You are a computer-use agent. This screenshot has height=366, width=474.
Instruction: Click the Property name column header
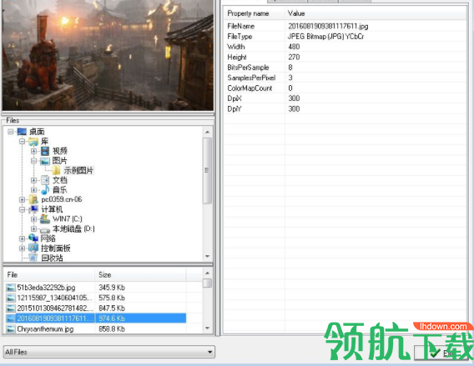255,13
